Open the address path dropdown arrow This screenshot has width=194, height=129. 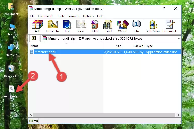click(x=179, y=39)
